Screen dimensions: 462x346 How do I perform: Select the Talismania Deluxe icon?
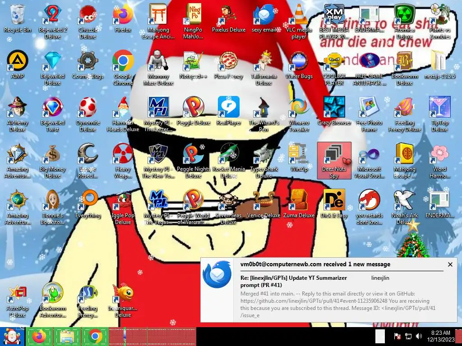[x=263, y=68]
